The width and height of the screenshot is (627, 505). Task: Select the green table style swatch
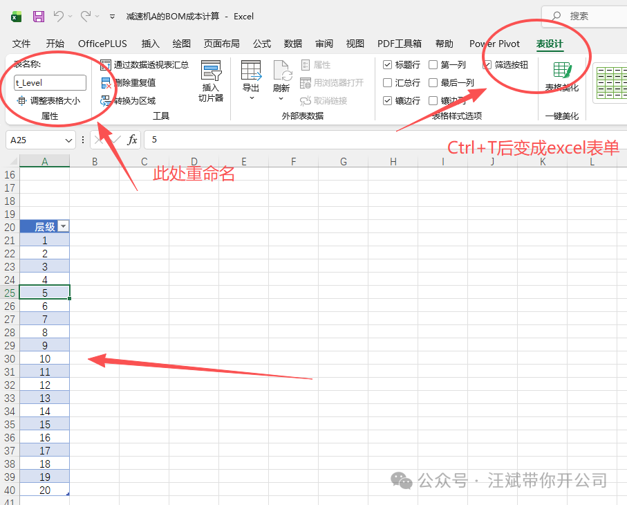pos(610,77)
